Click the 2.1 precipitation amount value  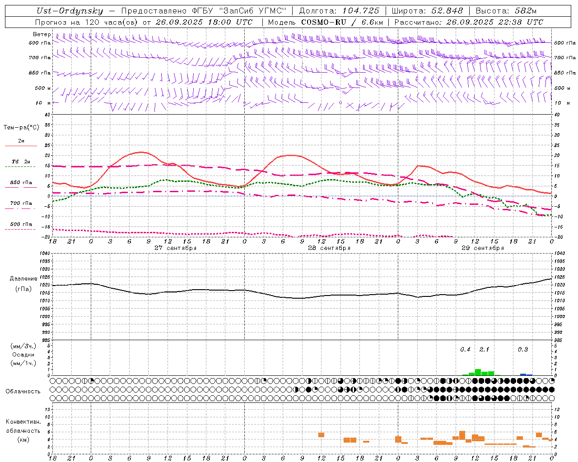tap(484, 350)
